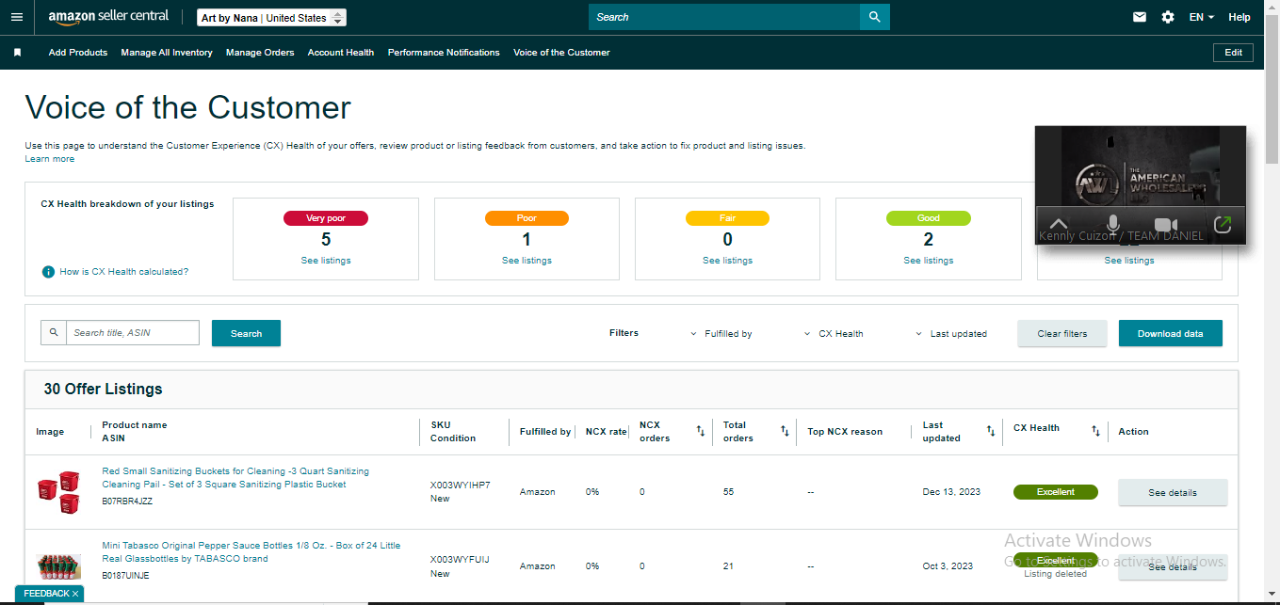The height and width of the screenshot is (605, 1280).
Task: Click ASIN text B0187UINJE
Action: [125, 575]
